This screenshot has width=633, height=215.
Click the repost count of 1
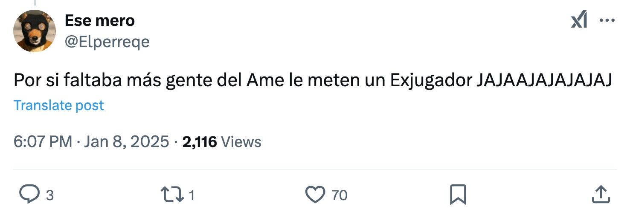point(192,195)
